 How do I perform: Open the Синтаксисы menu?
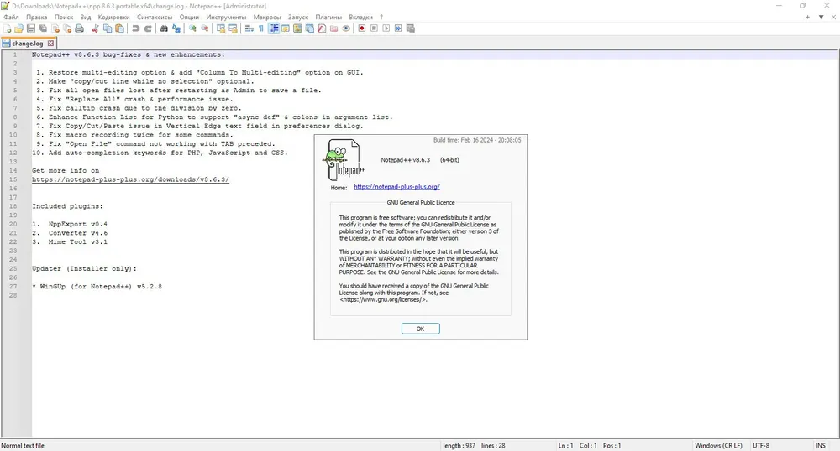point(155,17)
